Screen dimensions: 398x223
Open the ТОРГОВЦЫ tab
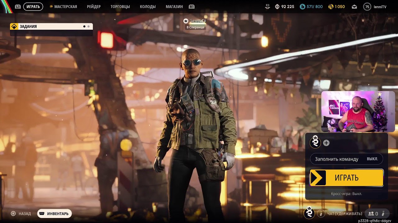click(120, 7)
